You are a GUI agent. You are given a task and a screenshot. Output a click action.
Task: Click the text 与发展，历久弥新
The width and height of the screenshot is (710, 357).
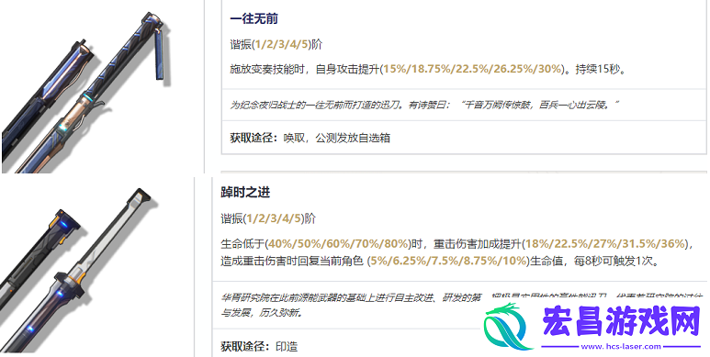pyautogui.click(x=261, y=313)
